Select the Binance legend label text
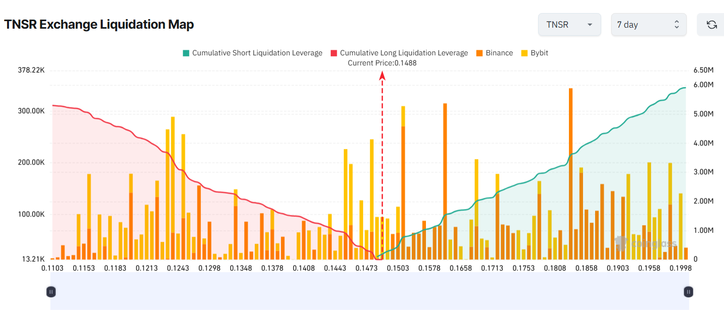The width and height of the screenshot is (724, 316). 499,53
